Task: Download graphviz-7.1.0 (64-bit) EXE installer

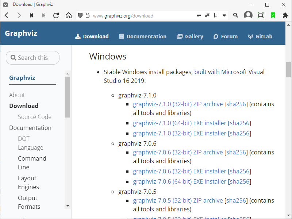Action: [x=180, y=123]
